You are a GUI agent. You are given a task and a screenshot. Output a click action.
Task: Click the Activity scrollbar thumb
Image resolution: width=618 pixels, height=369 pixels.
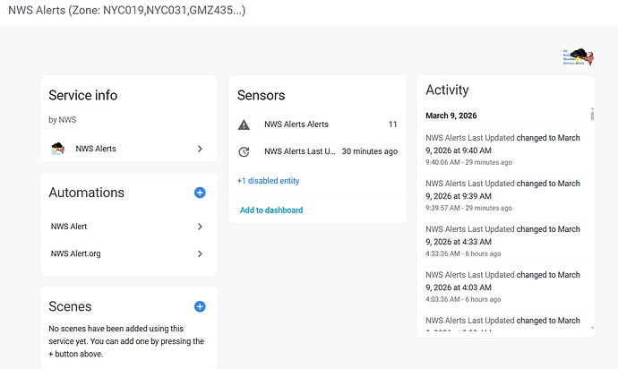coord(592,116)
